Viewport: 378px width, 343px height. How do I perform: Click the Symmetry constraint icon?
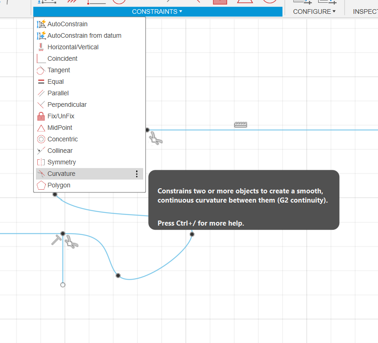(41, 162)
